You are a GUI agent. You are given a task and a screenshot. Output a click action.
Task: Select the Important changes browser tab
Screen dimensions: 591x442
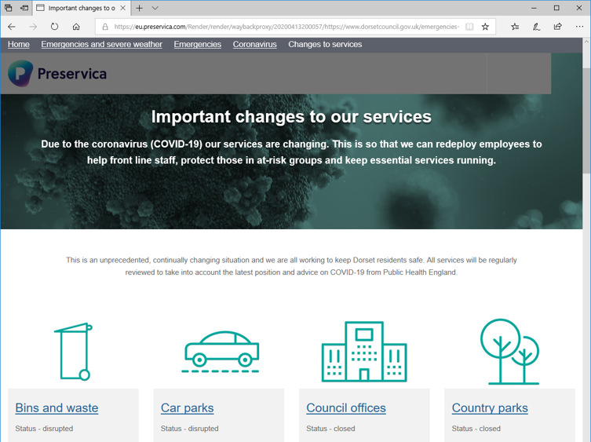coord(81,8)
